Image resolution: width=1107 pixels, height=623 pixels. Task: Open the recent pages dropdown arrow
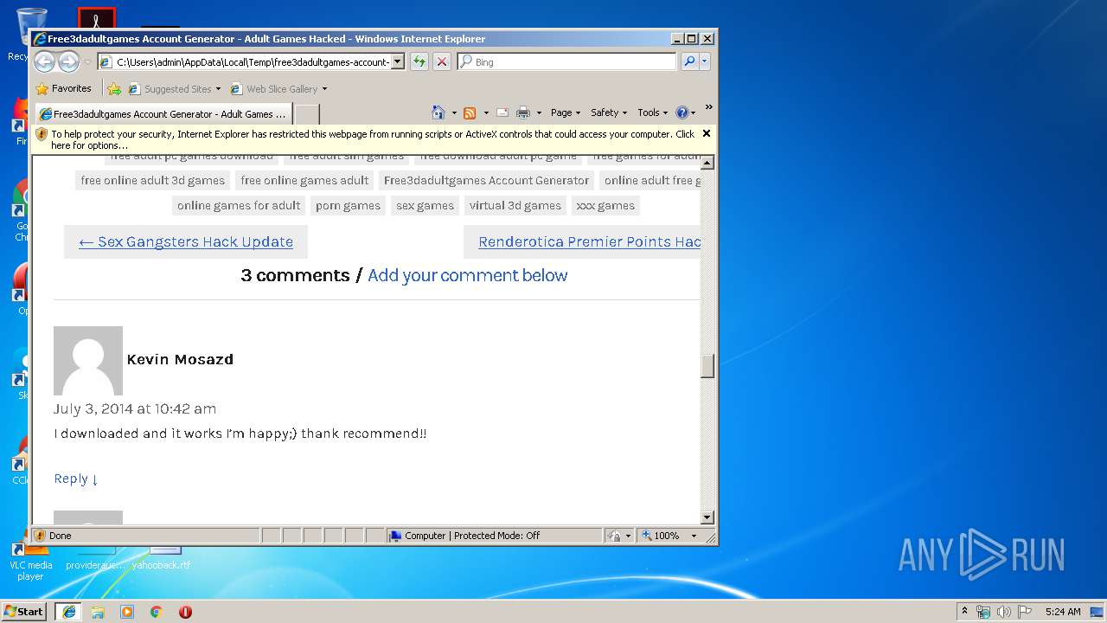tap(87, 62)
